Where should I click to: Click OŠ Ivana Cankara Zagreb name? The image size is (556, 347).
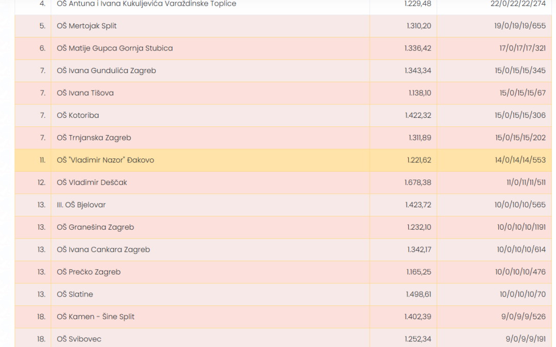[x=103, y=250]
